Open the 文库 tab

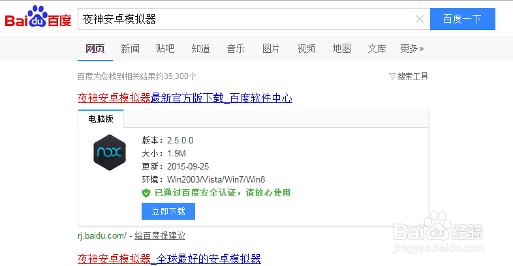(377, 49)
